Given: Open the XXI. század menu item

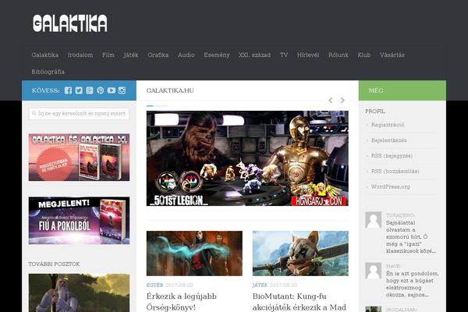Looking at the screenshot, I should pyautogui.click(x=254, y=55).
